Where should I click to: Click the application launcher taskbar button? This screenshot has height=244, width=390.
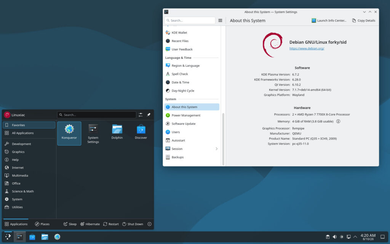tap(8, 237)
